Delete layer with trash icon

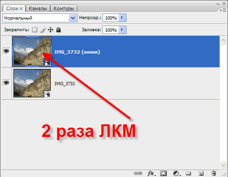coord(214,173)
